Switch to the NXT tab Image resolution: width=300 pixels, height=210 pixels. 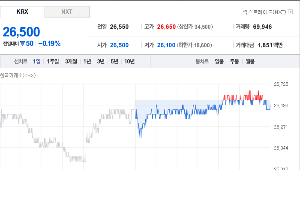pos(67,12)
